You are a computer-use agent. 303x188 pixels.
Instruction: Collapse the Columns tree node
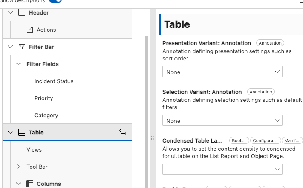click(18, 184)
